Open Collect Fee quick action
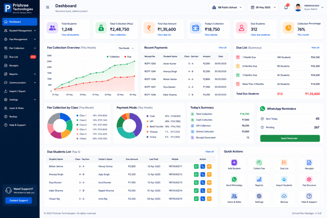327x218 pixels. [259, 164]
